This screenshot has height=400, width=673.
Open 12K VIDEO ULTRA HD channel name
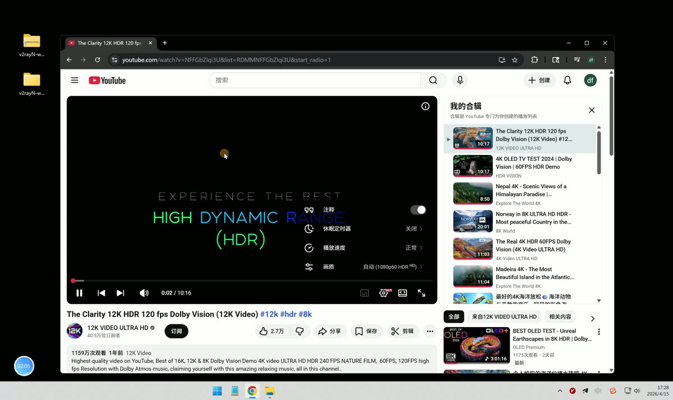117,328
